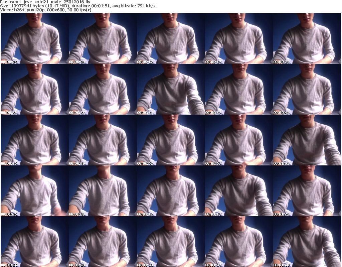342x267 pixels.
Task: Click the file name cam4_jose_soto21_male_25012016.flv
Action: pyautogui.click(x=50, y=2)
